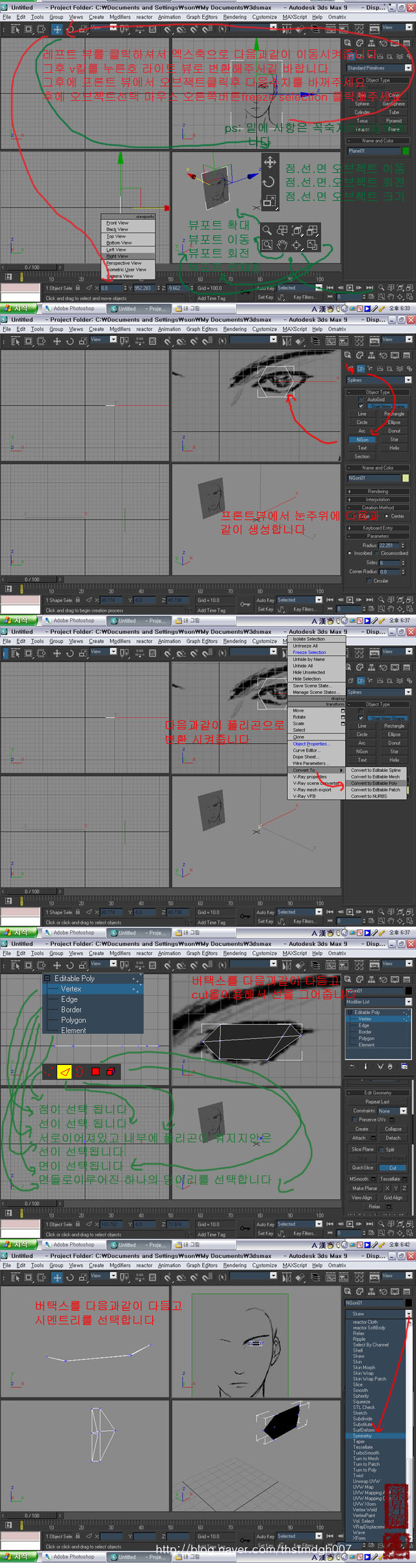Open the Standard Primitives dropdown
This screenshot has height=1563, width=416.
[379, 68]
